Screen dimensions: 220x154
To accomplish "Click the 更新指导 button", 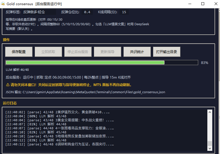I will [x=107, y=52].
